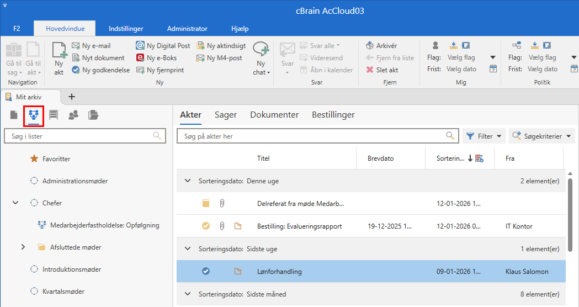Click Vælg dato in Mig group

click(x=461, y=69)
